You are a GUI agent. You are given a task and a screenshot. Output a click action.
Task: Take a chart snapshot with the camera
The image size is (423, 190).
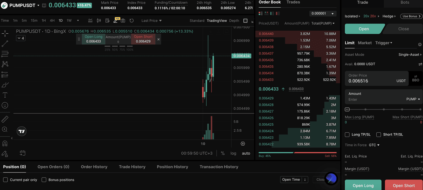(123, 20)
